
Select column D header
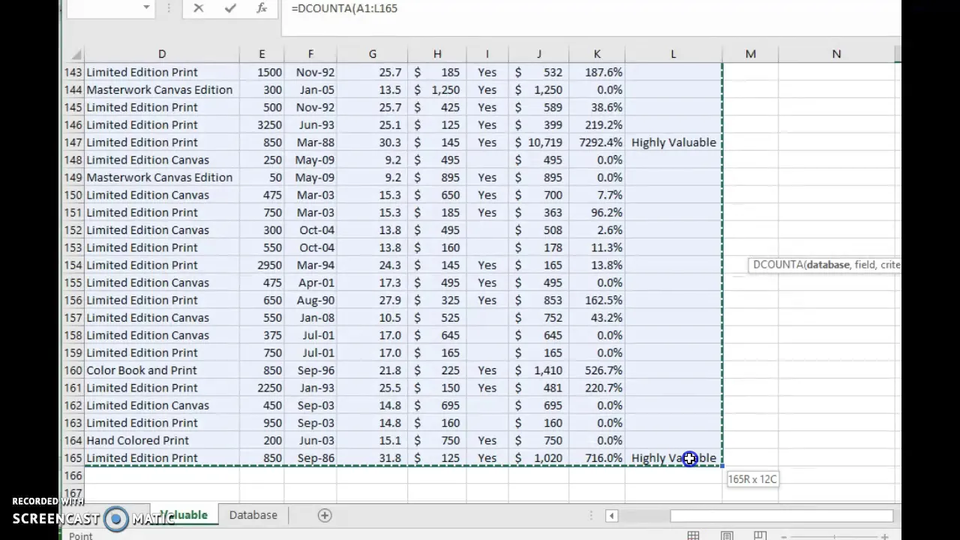pos(162,54)
